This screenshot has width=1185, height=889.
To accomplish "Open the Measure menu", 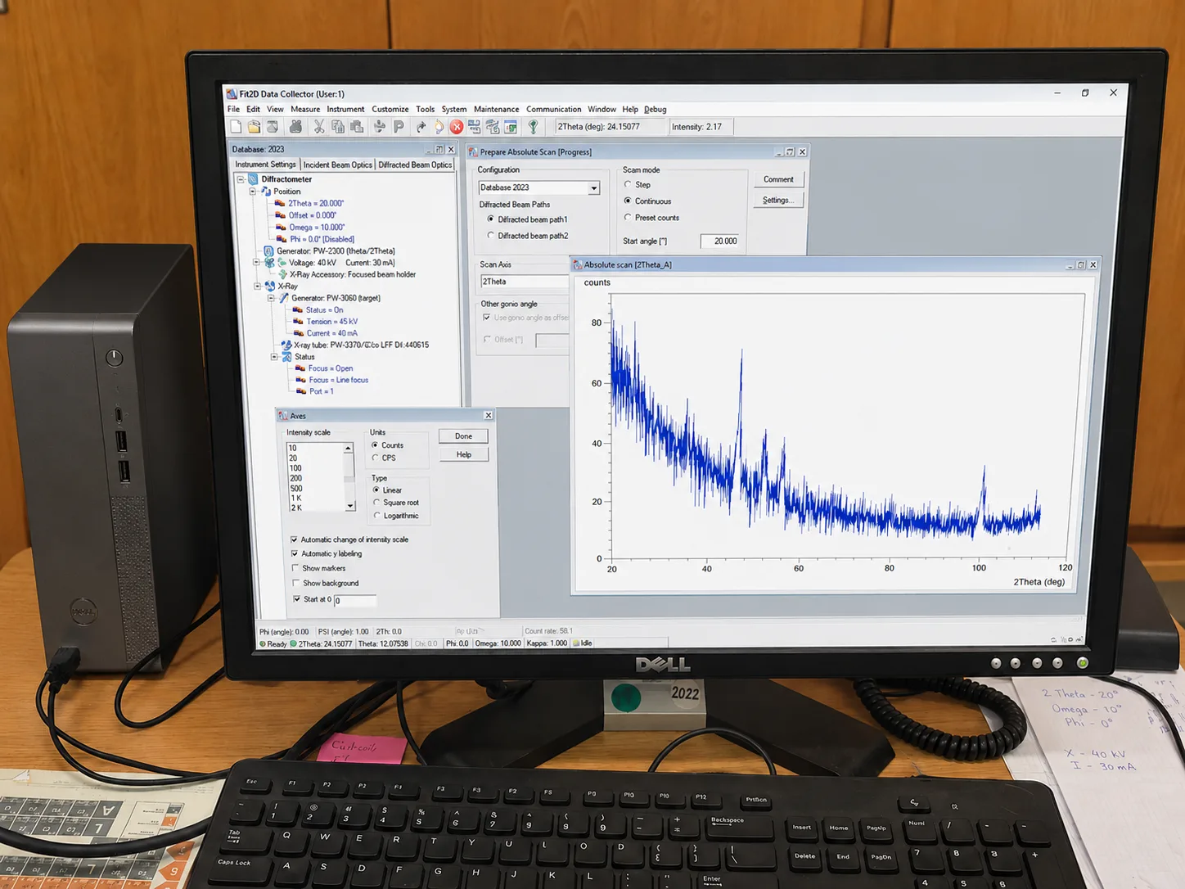I will point(305,110).
